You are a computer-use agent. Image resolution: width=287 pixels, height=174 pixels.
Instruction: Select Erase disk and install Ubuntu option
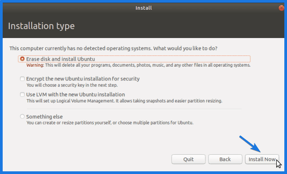[22, 59]
